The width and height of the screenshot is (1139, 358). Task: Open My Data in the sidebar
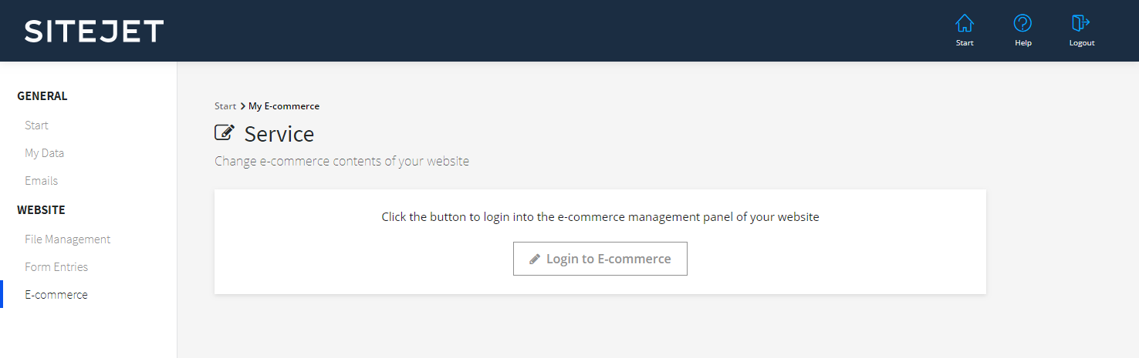44,153
